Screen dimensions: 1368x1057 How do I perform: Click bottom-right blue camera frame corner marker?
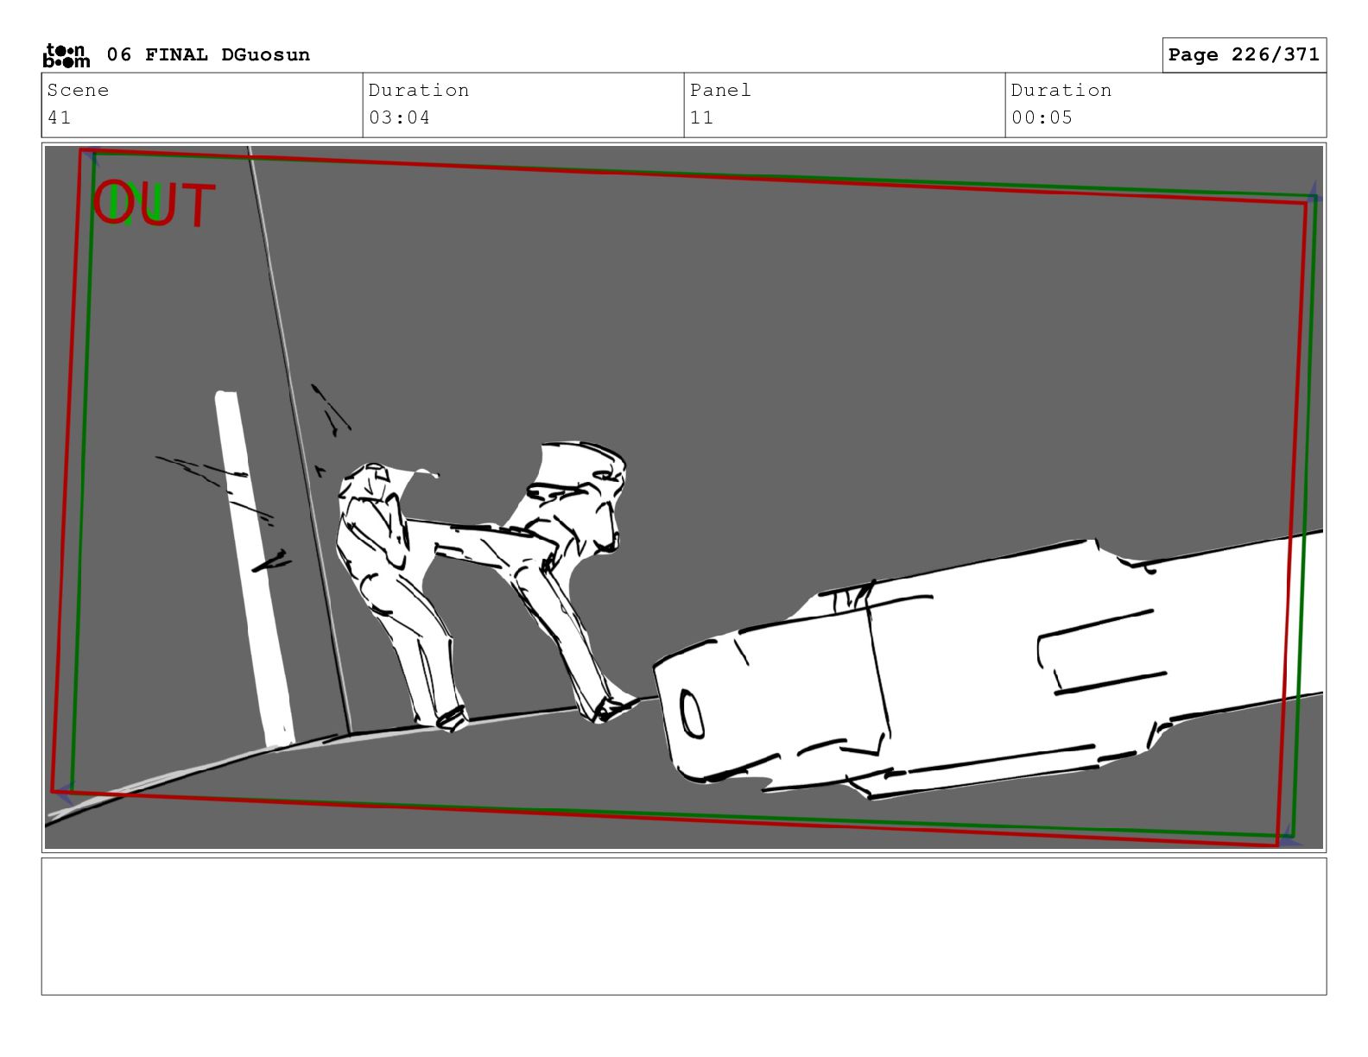pyautogui.click(x=1289, y=836)
